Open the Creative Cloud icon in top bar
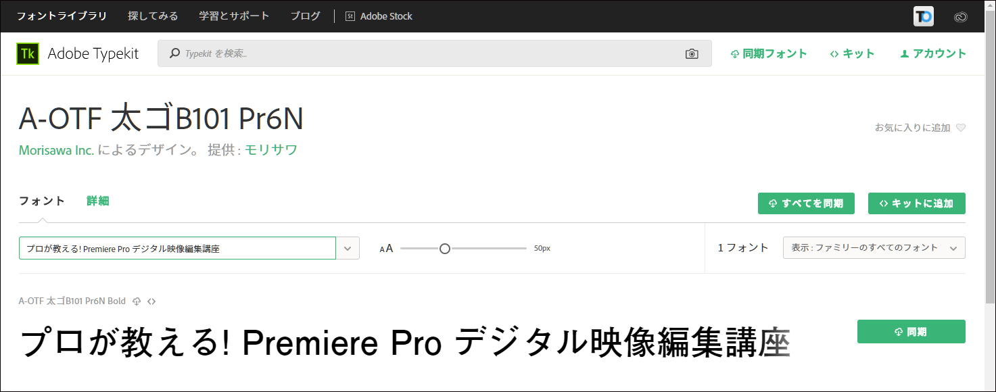This screenshot has height=392, width=996. click(961, 17)
